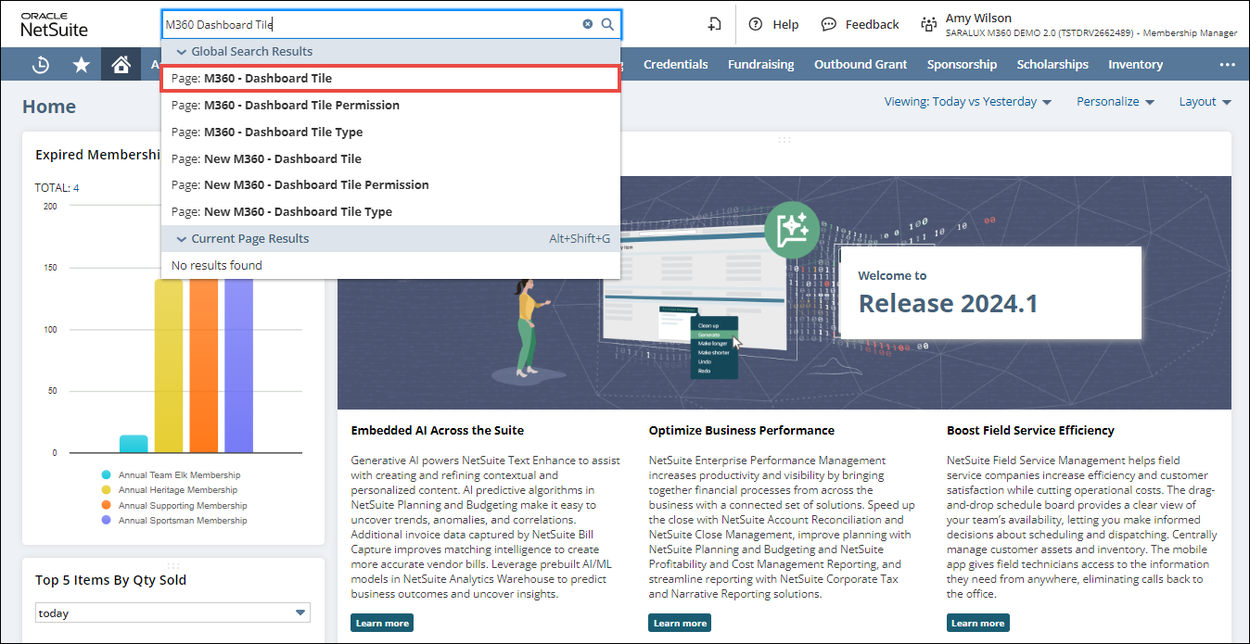This screenshot has width=1250, height=644.
Task: Open the Recent Records clock icon
Action: (41, 65)
